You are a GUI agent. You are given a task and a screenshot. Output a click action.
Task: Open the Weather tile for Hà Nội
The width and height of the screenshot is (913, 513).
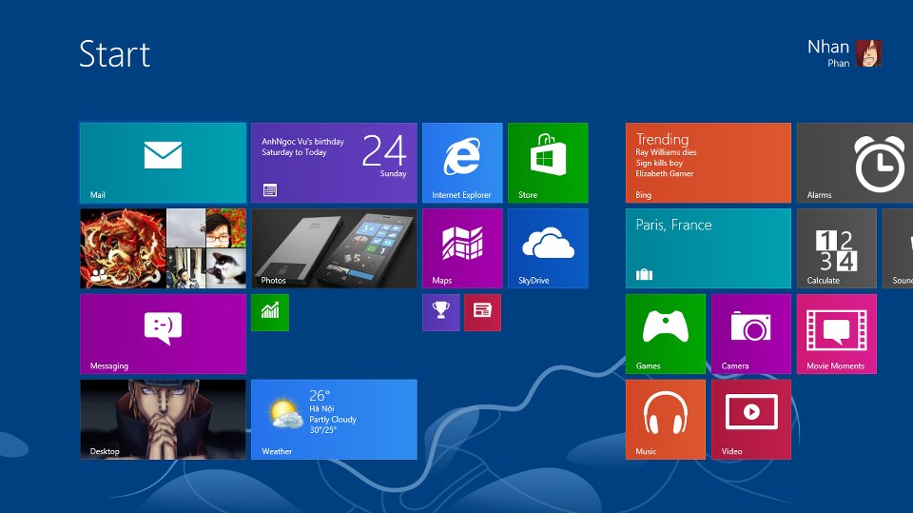334,420
